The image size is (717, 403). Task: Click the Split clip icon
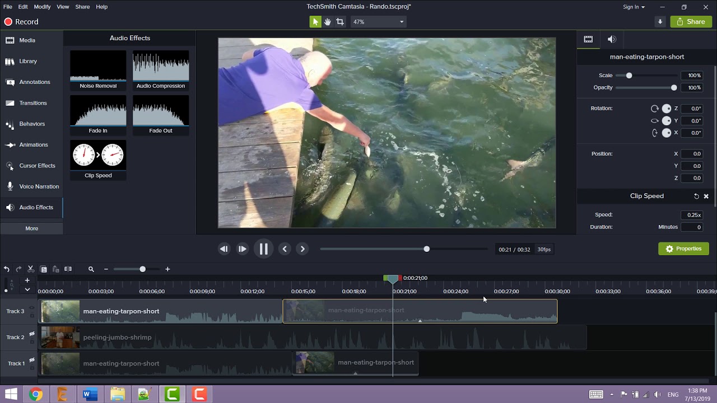pyautogui.click(x=68, y=269)
